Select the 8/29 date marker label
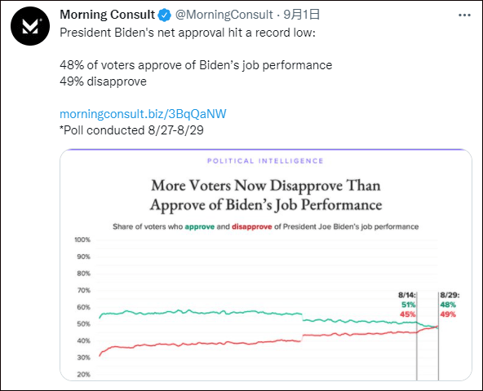The width and height of the screenshot is (483, 391). pos(450,296)
